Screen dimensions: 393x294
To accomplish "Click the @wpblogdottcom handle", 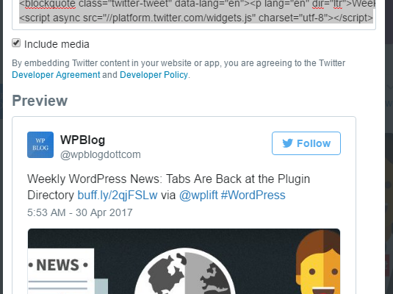I will pyautogui.click(x=100, y=154).
